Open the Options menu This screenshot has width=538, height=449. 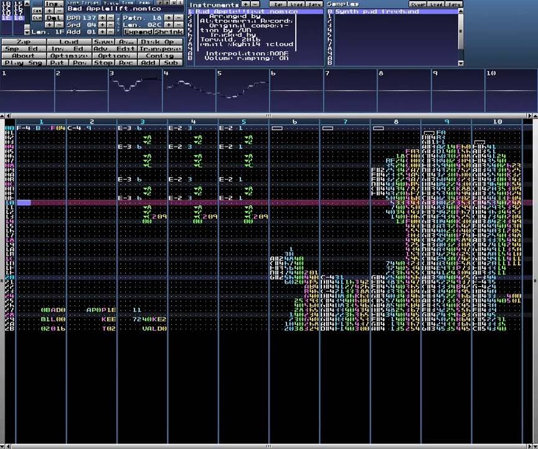pos(115,56)
